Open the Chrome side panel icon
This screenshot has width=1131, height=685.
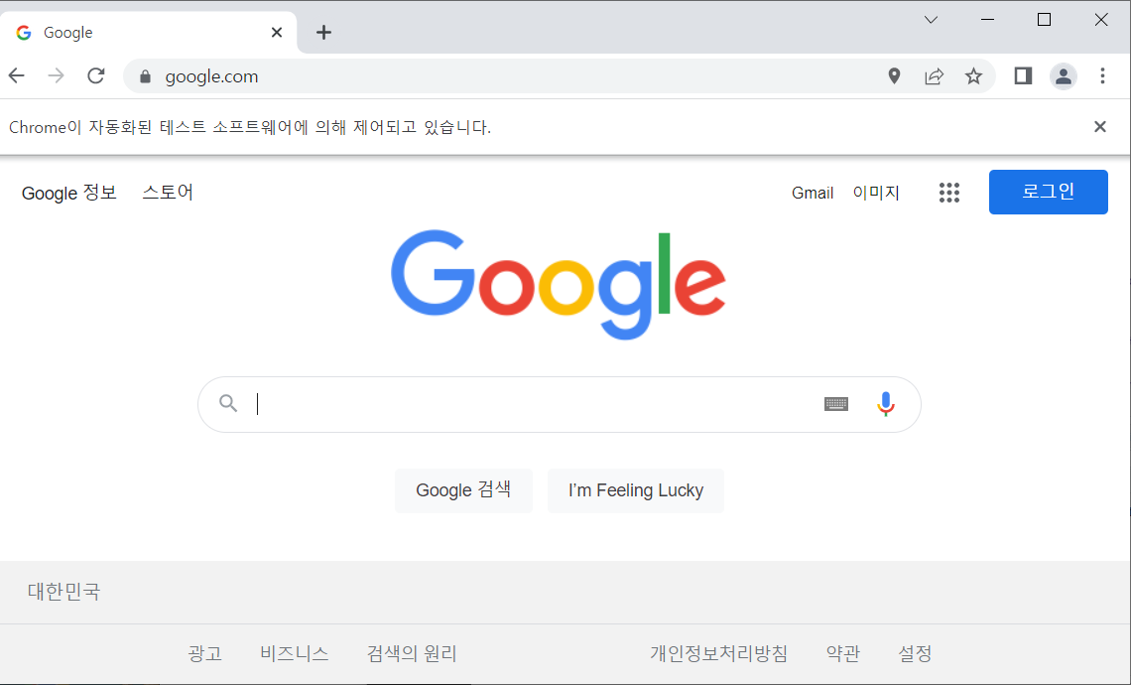click(1023, 75)
